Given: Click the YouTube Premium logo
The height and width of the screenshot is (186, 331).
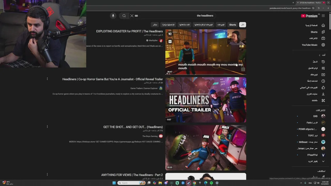Looking at the screenshot, I should (x=309, y=16).
